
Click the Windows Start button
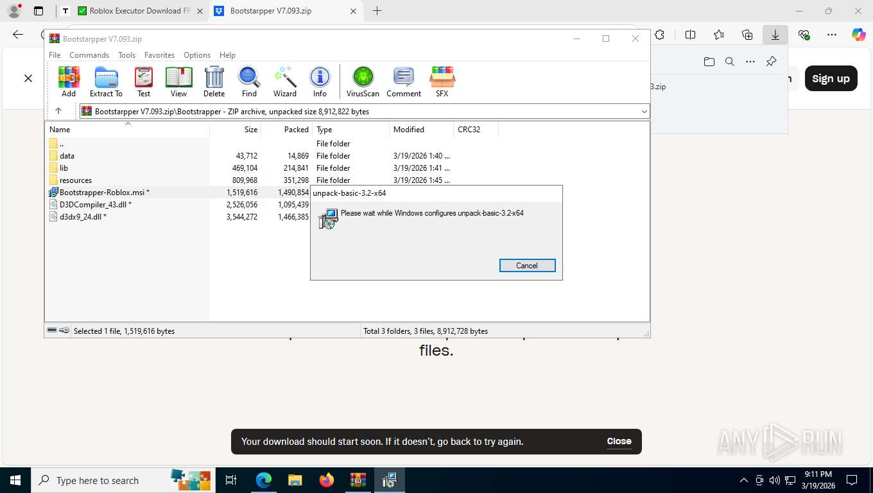(x=15, y=480)
